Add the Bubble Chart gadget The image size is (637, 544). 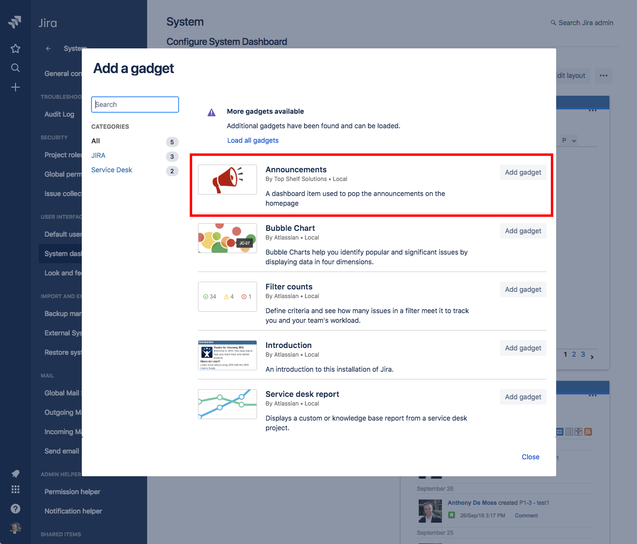click(523, 231)
